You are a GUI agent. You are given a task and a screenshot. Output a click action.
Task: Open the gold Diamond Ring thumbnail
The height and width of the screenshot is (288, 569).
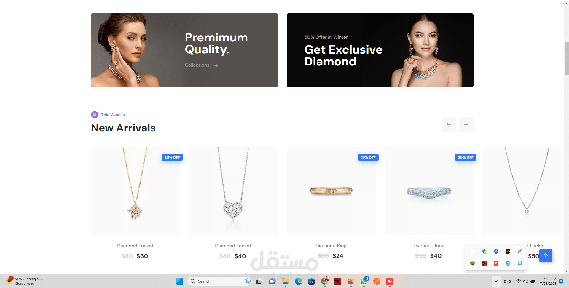331,191
